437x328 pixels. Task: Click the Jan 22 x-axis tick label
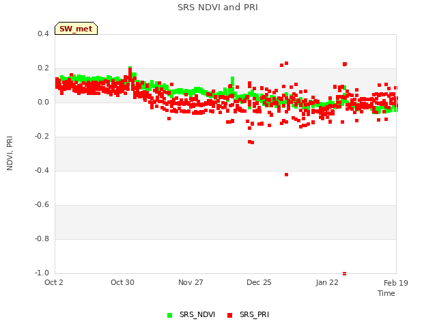pyautogui.click(x=327, y=282)
